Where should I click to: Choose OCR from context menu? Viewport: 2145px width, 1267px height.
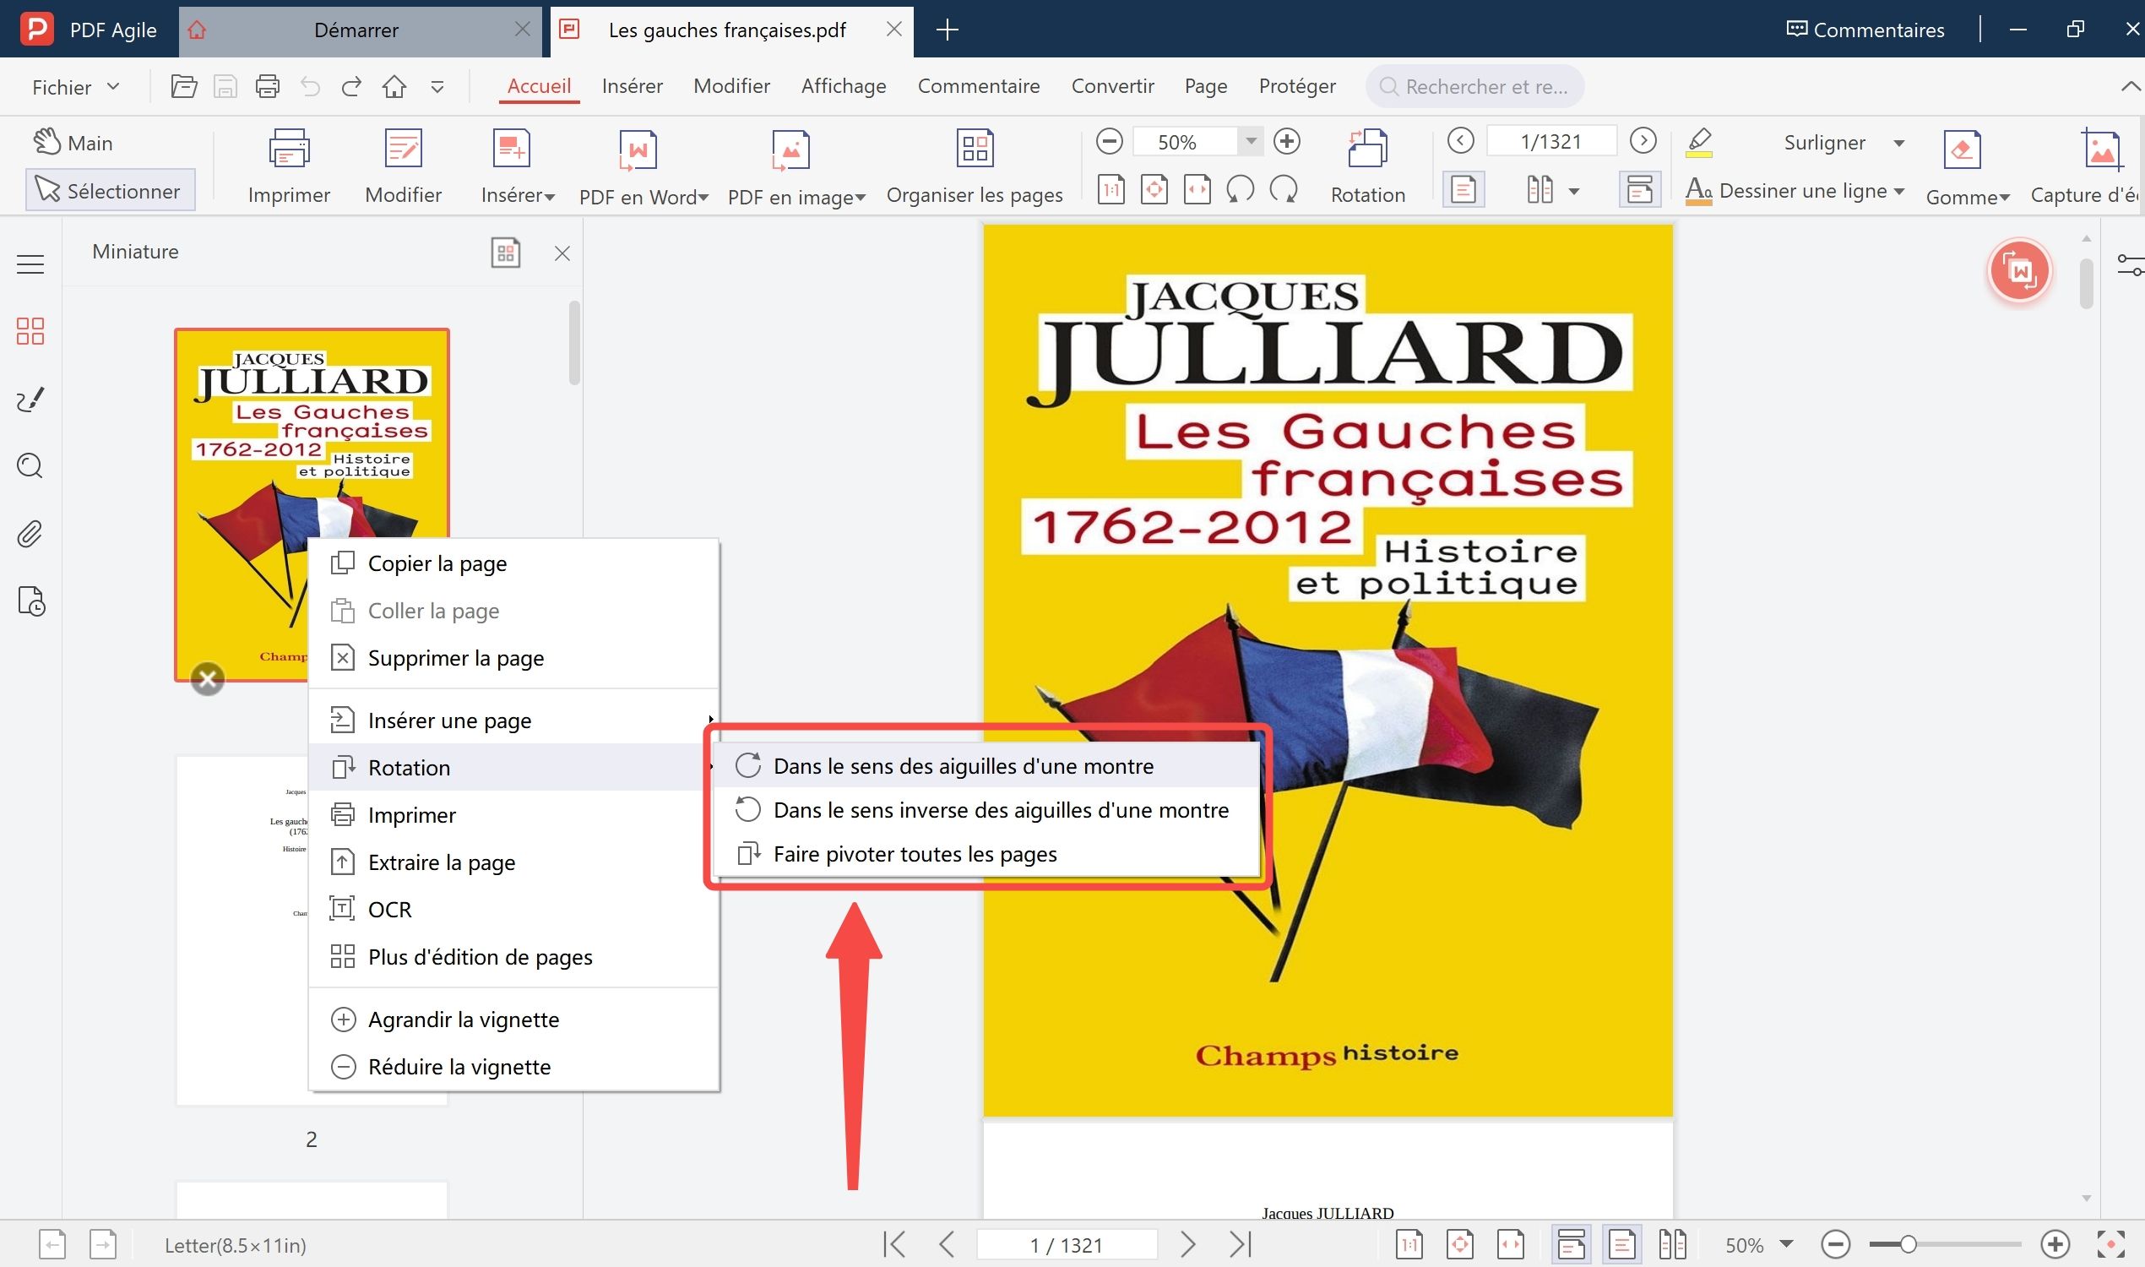pos(513,909)
